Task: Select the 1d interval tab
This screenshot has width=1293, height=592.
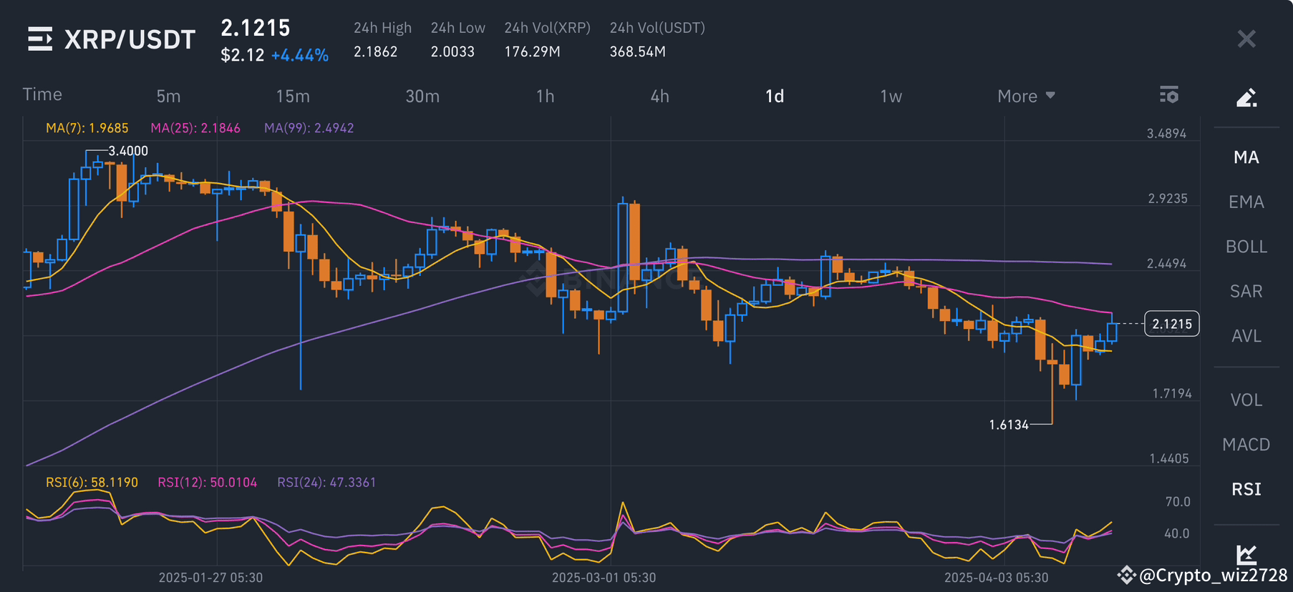Action: [775, 96]
